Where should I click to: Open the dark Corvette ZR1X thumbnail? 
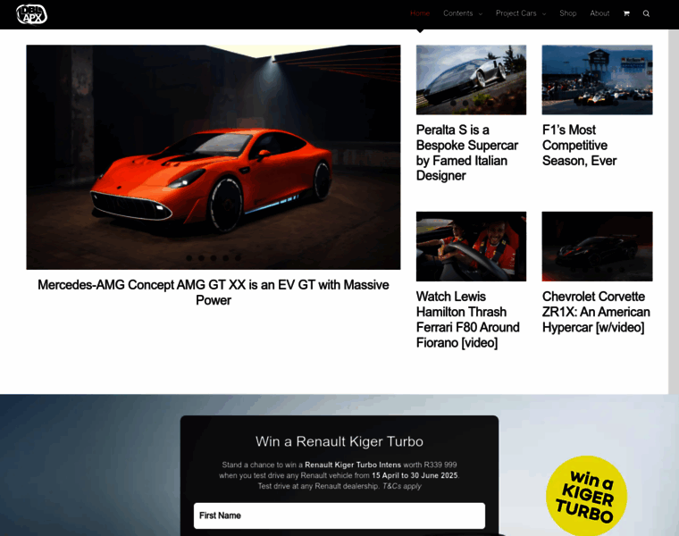597,247
